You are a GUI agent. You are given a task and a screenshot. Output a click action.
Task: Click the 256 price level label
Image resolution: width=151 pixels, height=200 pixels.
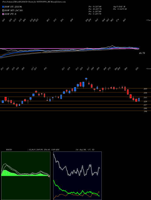pyautogui.click(x=145, y=93)
